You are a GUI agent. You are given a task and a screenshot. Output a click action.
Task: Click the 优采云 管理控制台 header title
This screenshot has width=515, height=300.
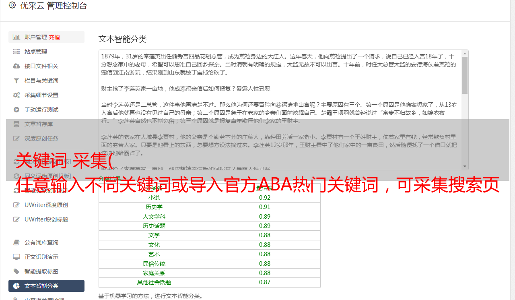tap(54, 6)
